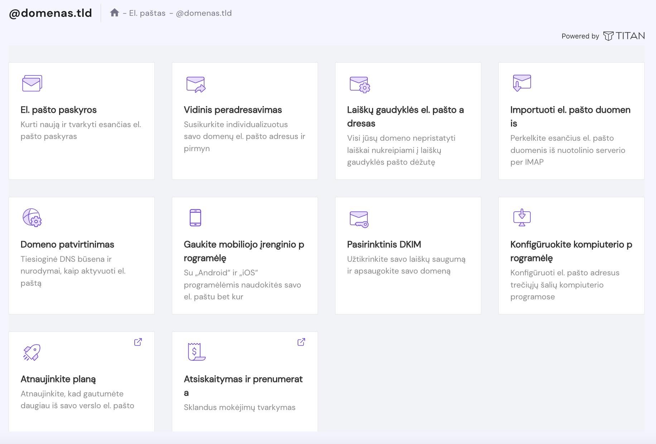
Task: Open external link icon on Atnaujinkite planą card
Action: pyautogui.click(x=138, y=342)
